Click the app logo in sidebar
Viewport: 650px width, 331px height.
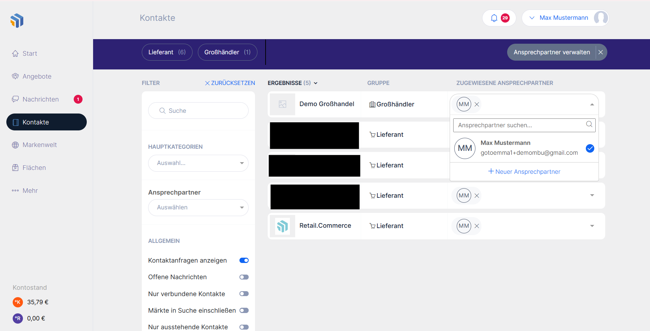pyautogui.click(x=17, y=21)
